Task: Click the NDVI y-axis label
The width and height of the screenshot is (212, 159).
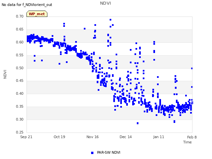Action: (5, 74)
